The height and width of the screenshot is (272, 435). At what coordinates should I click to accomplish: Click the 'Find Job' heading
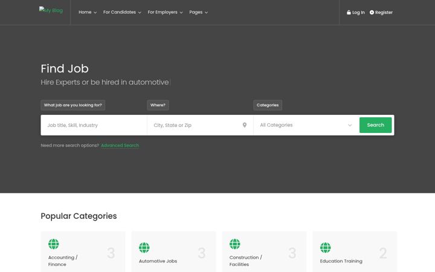[x=65, y=68]
